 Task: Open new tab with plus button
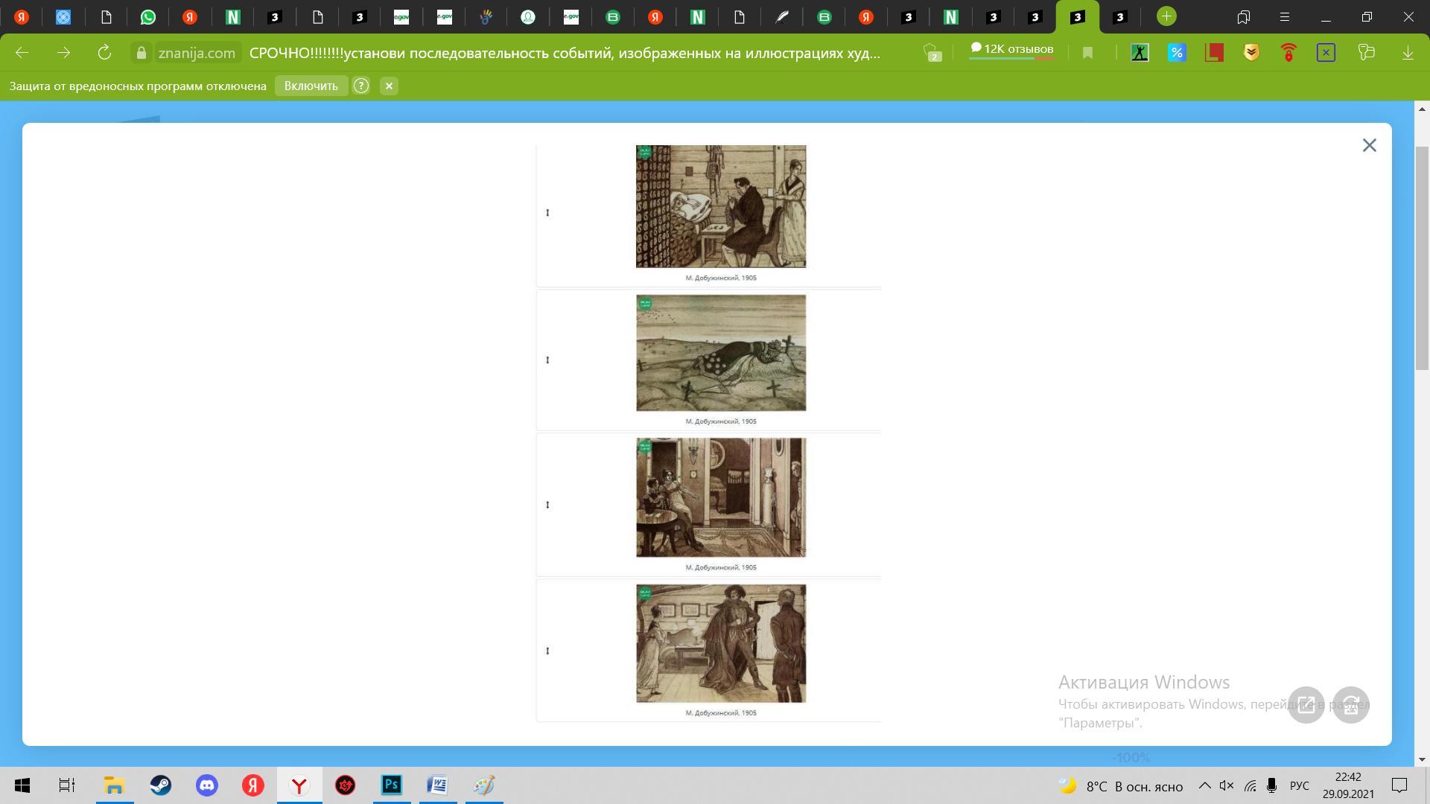click(1166, 16)
